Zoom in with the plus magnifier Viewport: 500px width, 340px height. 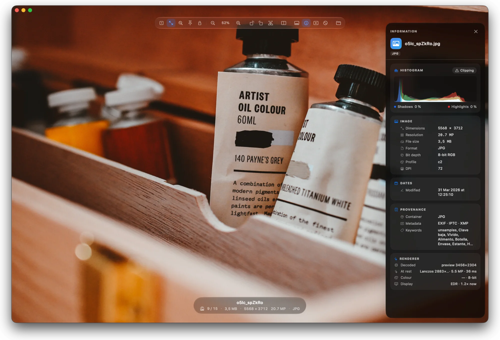[x=238, y=23]
